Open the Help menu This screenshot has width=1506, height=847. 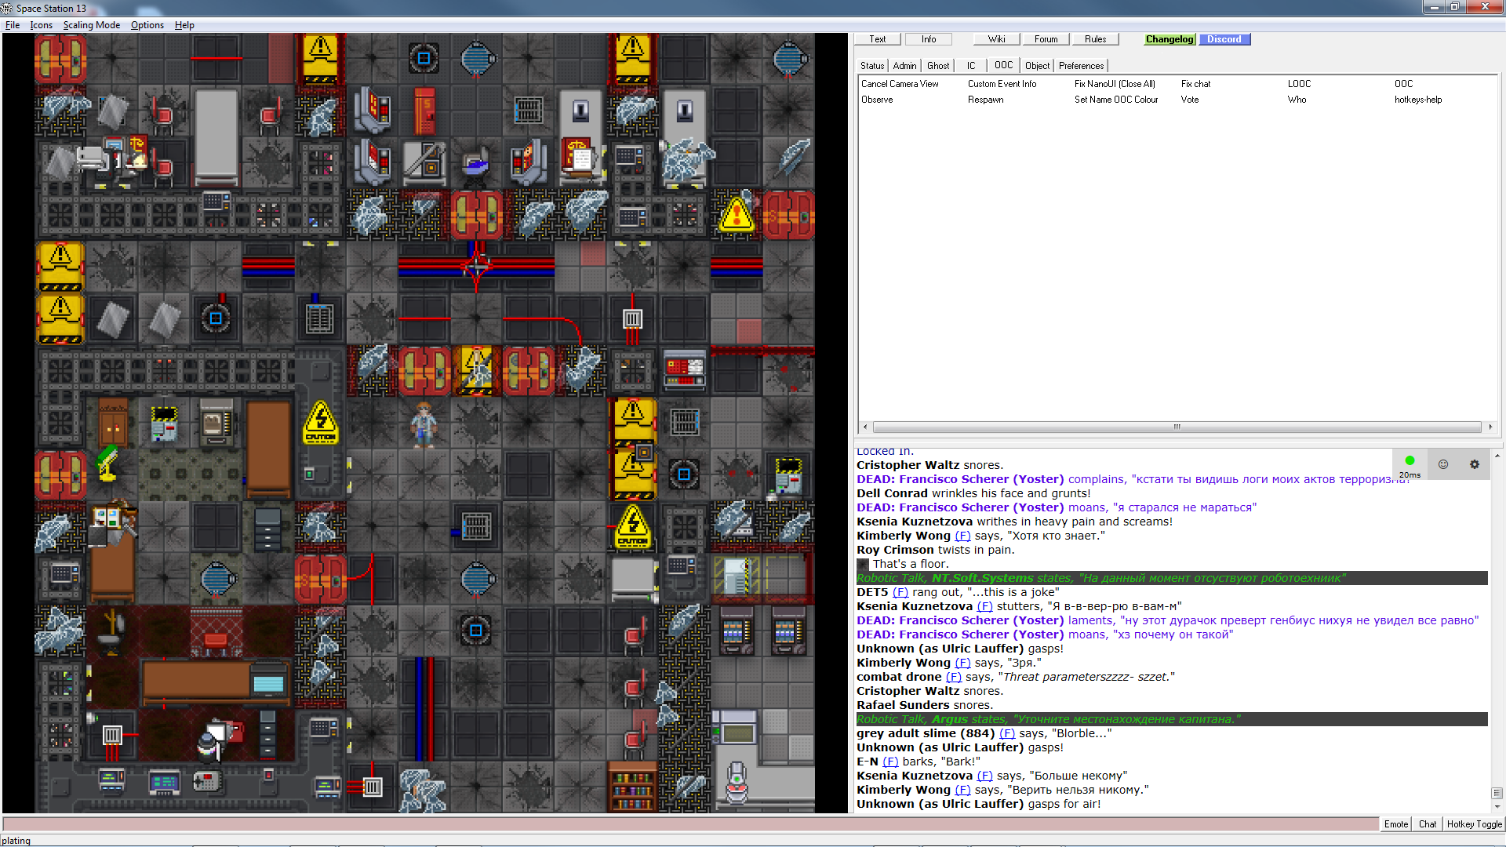[184, 25]
